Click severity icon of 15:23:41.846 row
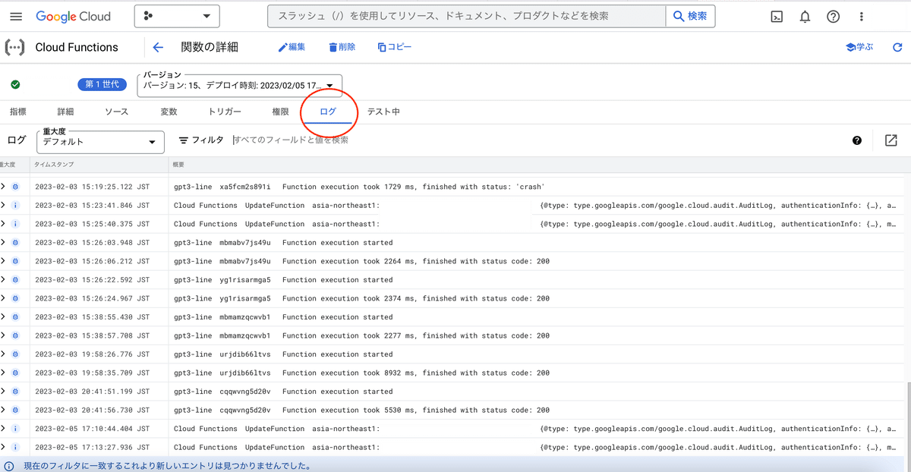911x472 pixels. tap(16, 205)
